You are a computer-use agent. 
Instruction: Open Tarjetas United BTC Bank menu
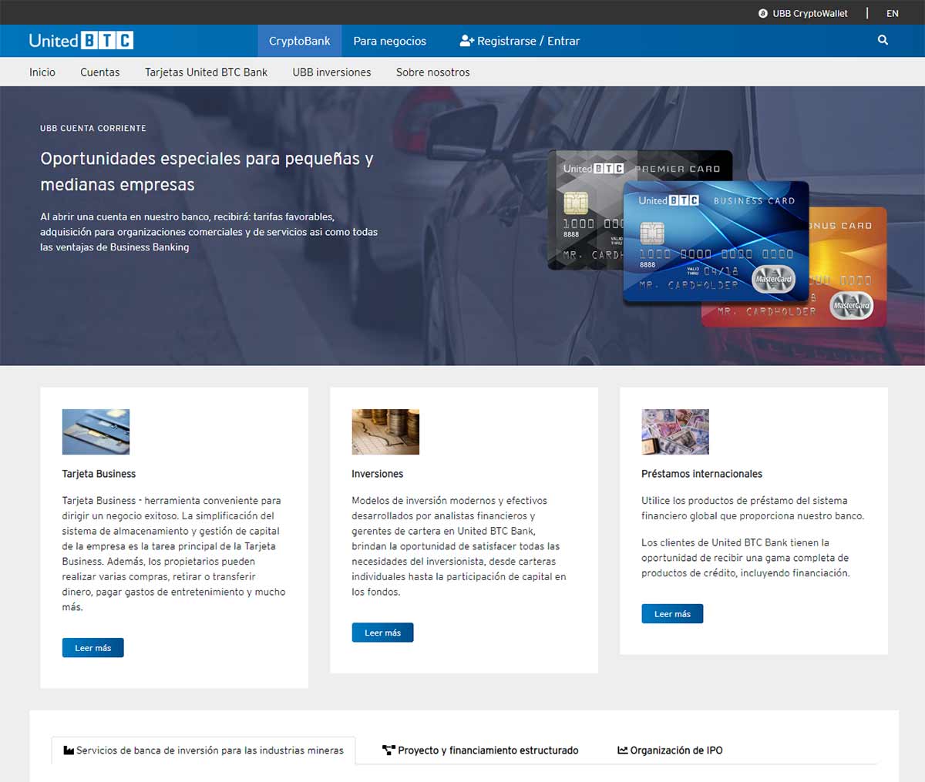point(206,72)
